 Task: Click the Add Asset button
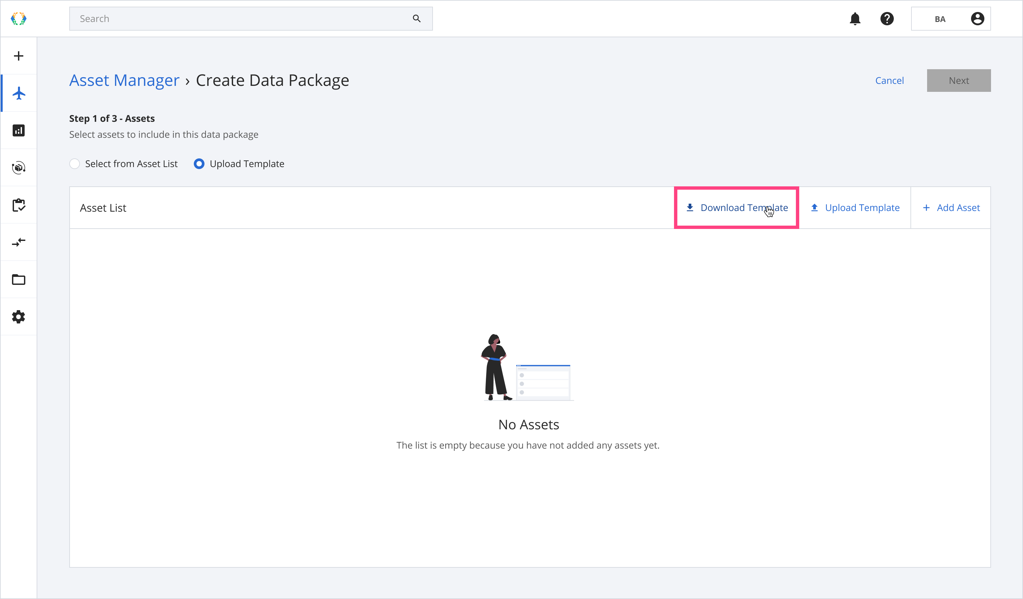pyautogui.click(x=951, y=208)
